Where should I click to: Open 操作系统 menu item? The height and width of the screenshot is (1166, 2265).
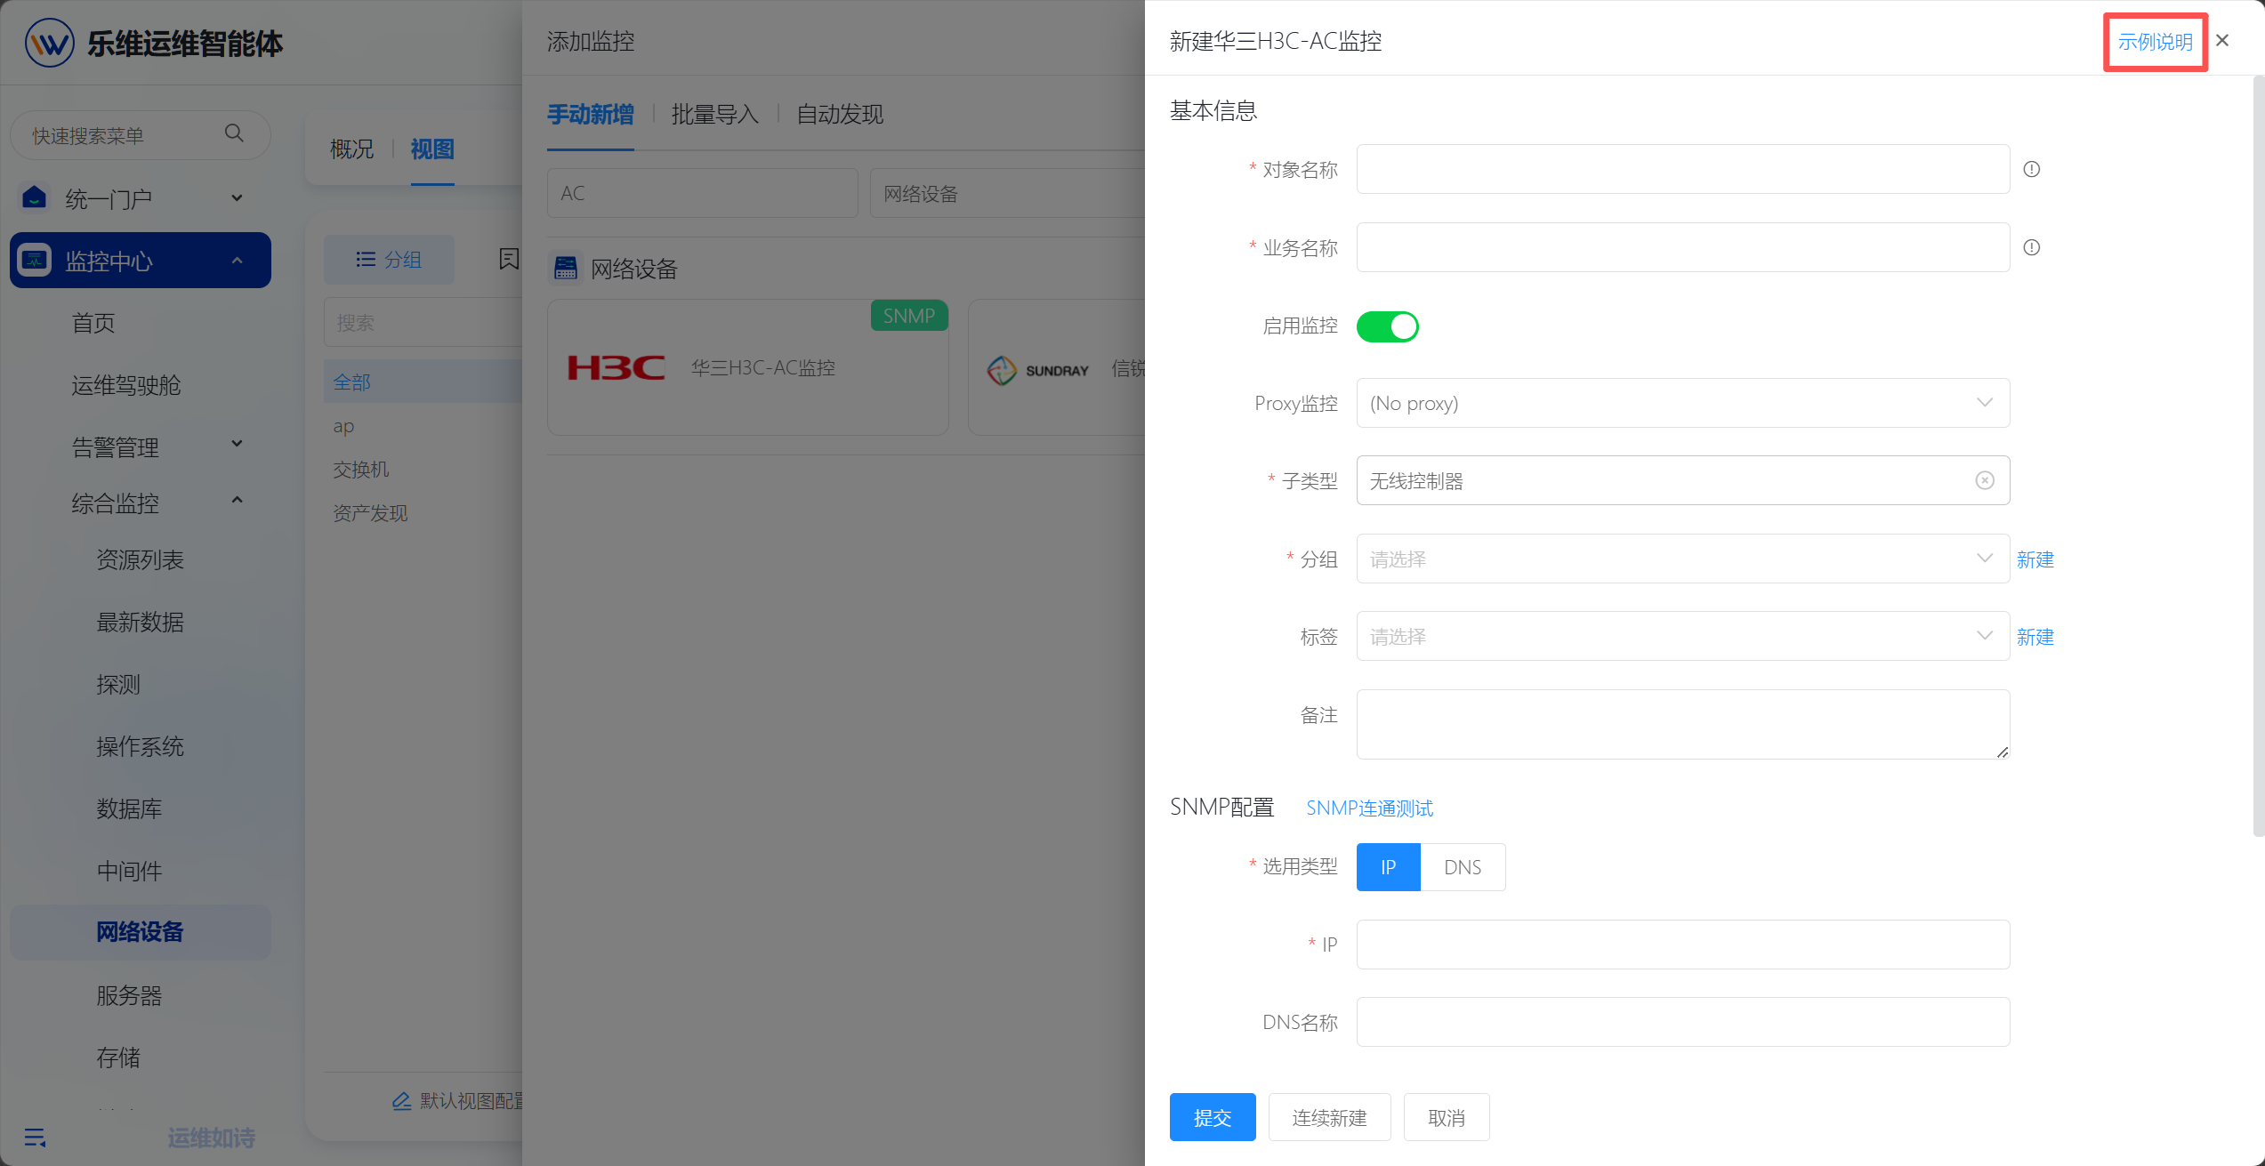pos(140,746)
